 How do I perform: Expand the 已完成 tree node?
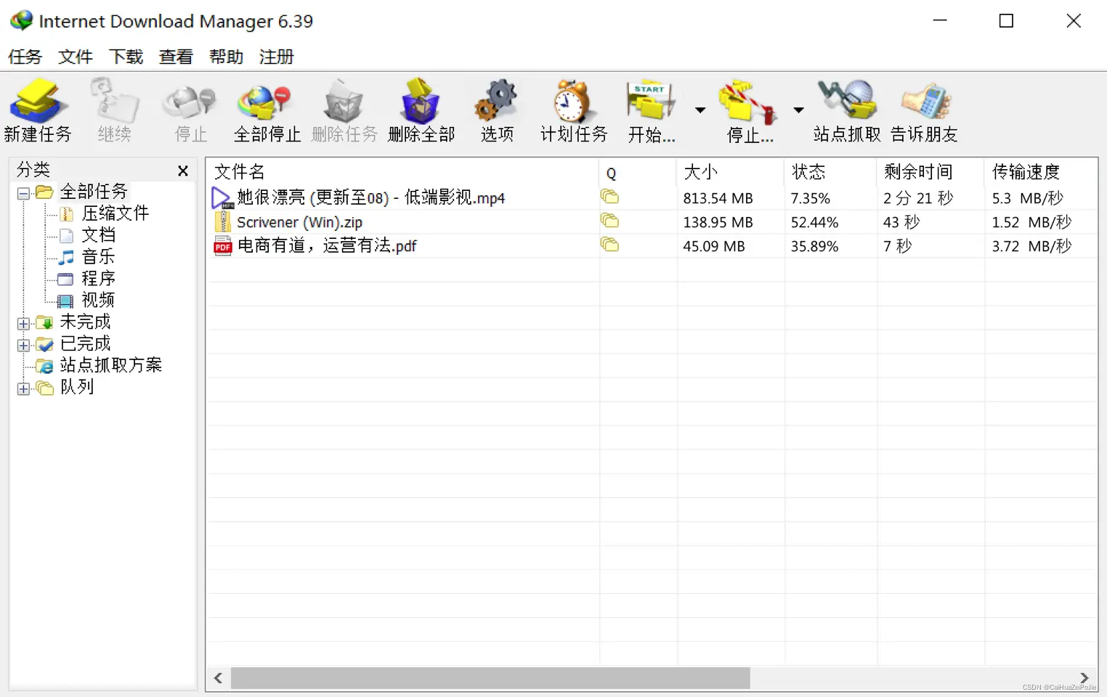[23, 346]
